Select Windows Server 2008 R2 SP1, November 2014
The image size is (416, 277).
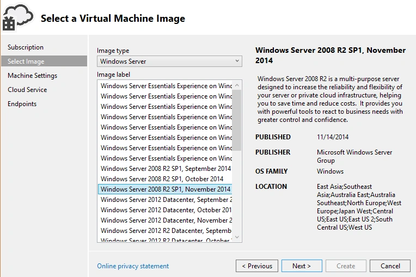pyautogui.click(x=165, y=189)
